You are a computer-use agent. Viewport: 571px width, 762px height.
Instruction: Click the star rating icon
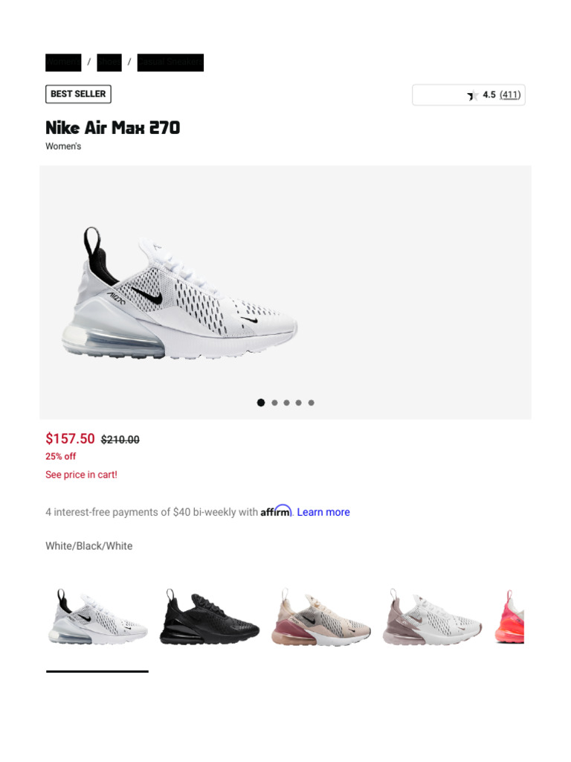pos(472,95)
